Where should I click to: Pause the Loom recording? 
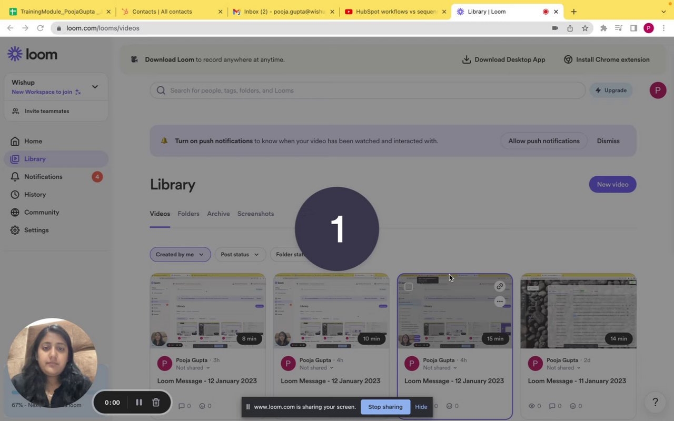139,403
